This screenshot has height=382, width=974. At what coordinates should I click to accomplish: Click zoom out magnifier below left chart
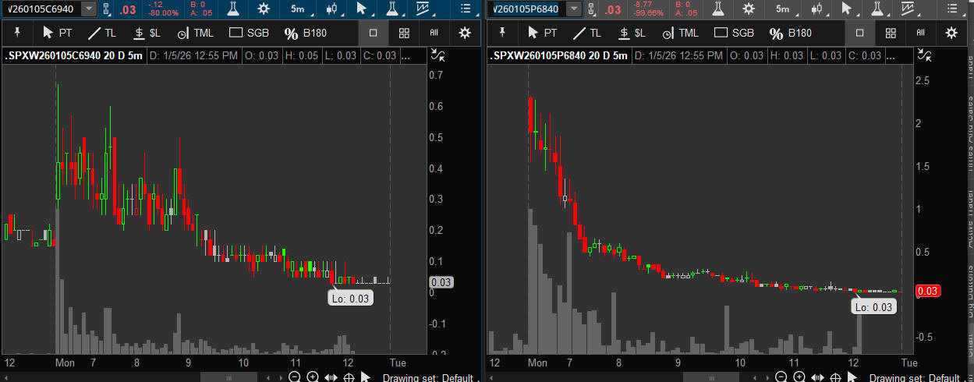(294, 377)
